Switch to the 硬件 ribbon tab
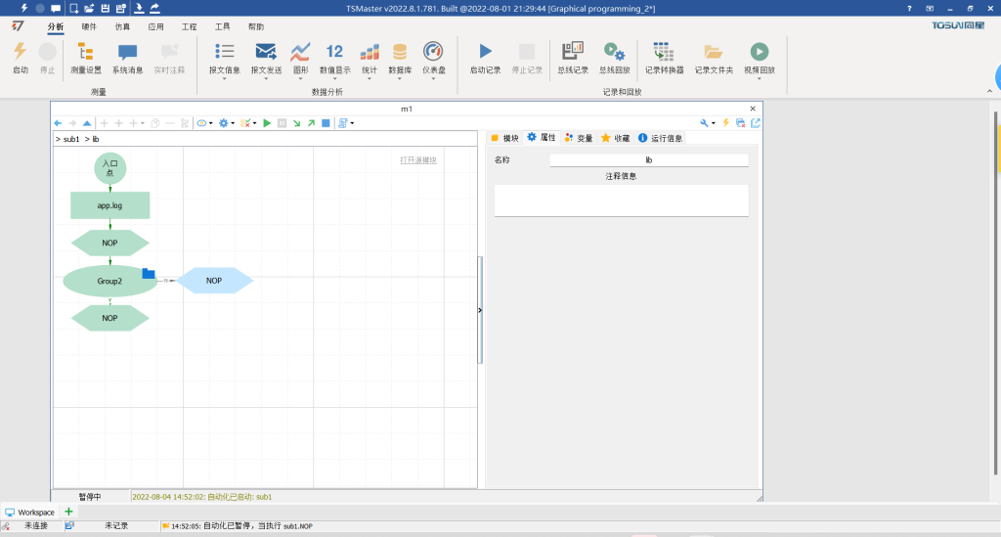The width and height of the screenshot is (1001, 537). (89, 26)
